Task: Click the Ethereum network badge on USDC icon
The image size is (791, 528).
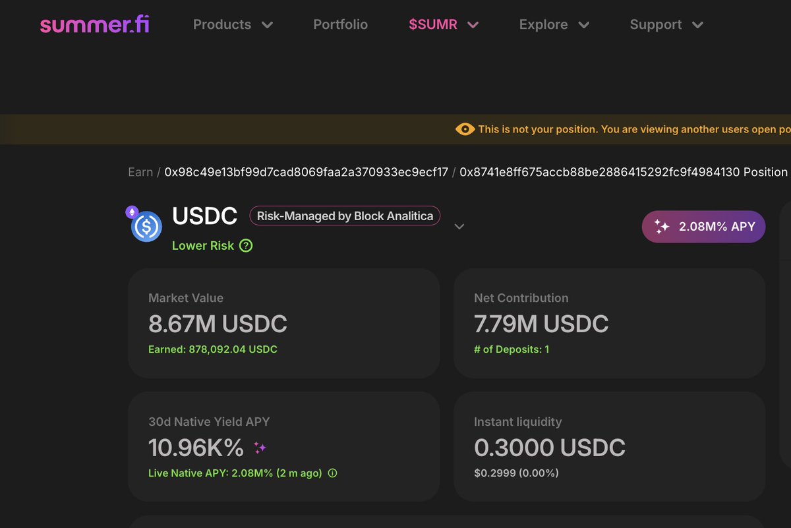Action: (132, 212)
